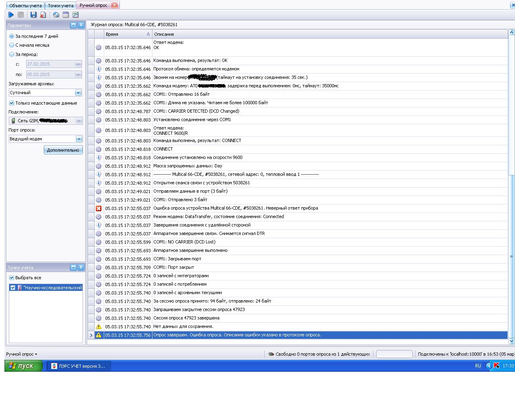Pin the Точки учета panel
This screenshot has width=515, height=412.
click(81, 267)
